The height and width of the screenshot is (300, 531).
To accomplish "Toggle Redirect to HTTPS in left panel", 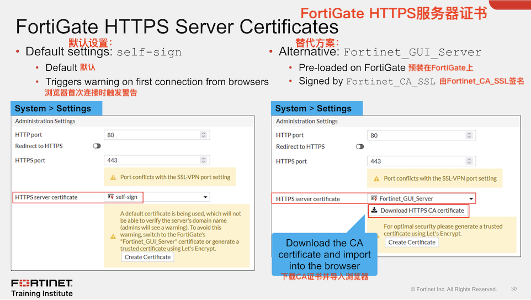I will (x=97, y=146).
